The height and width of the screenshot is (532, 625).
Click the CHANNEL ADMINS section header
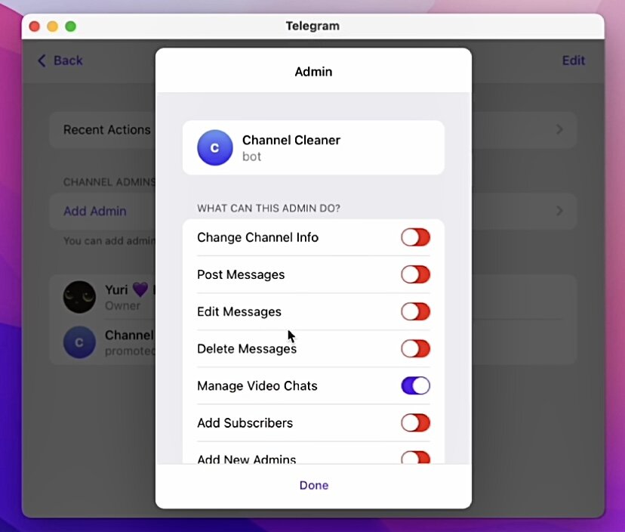(109, 182)
